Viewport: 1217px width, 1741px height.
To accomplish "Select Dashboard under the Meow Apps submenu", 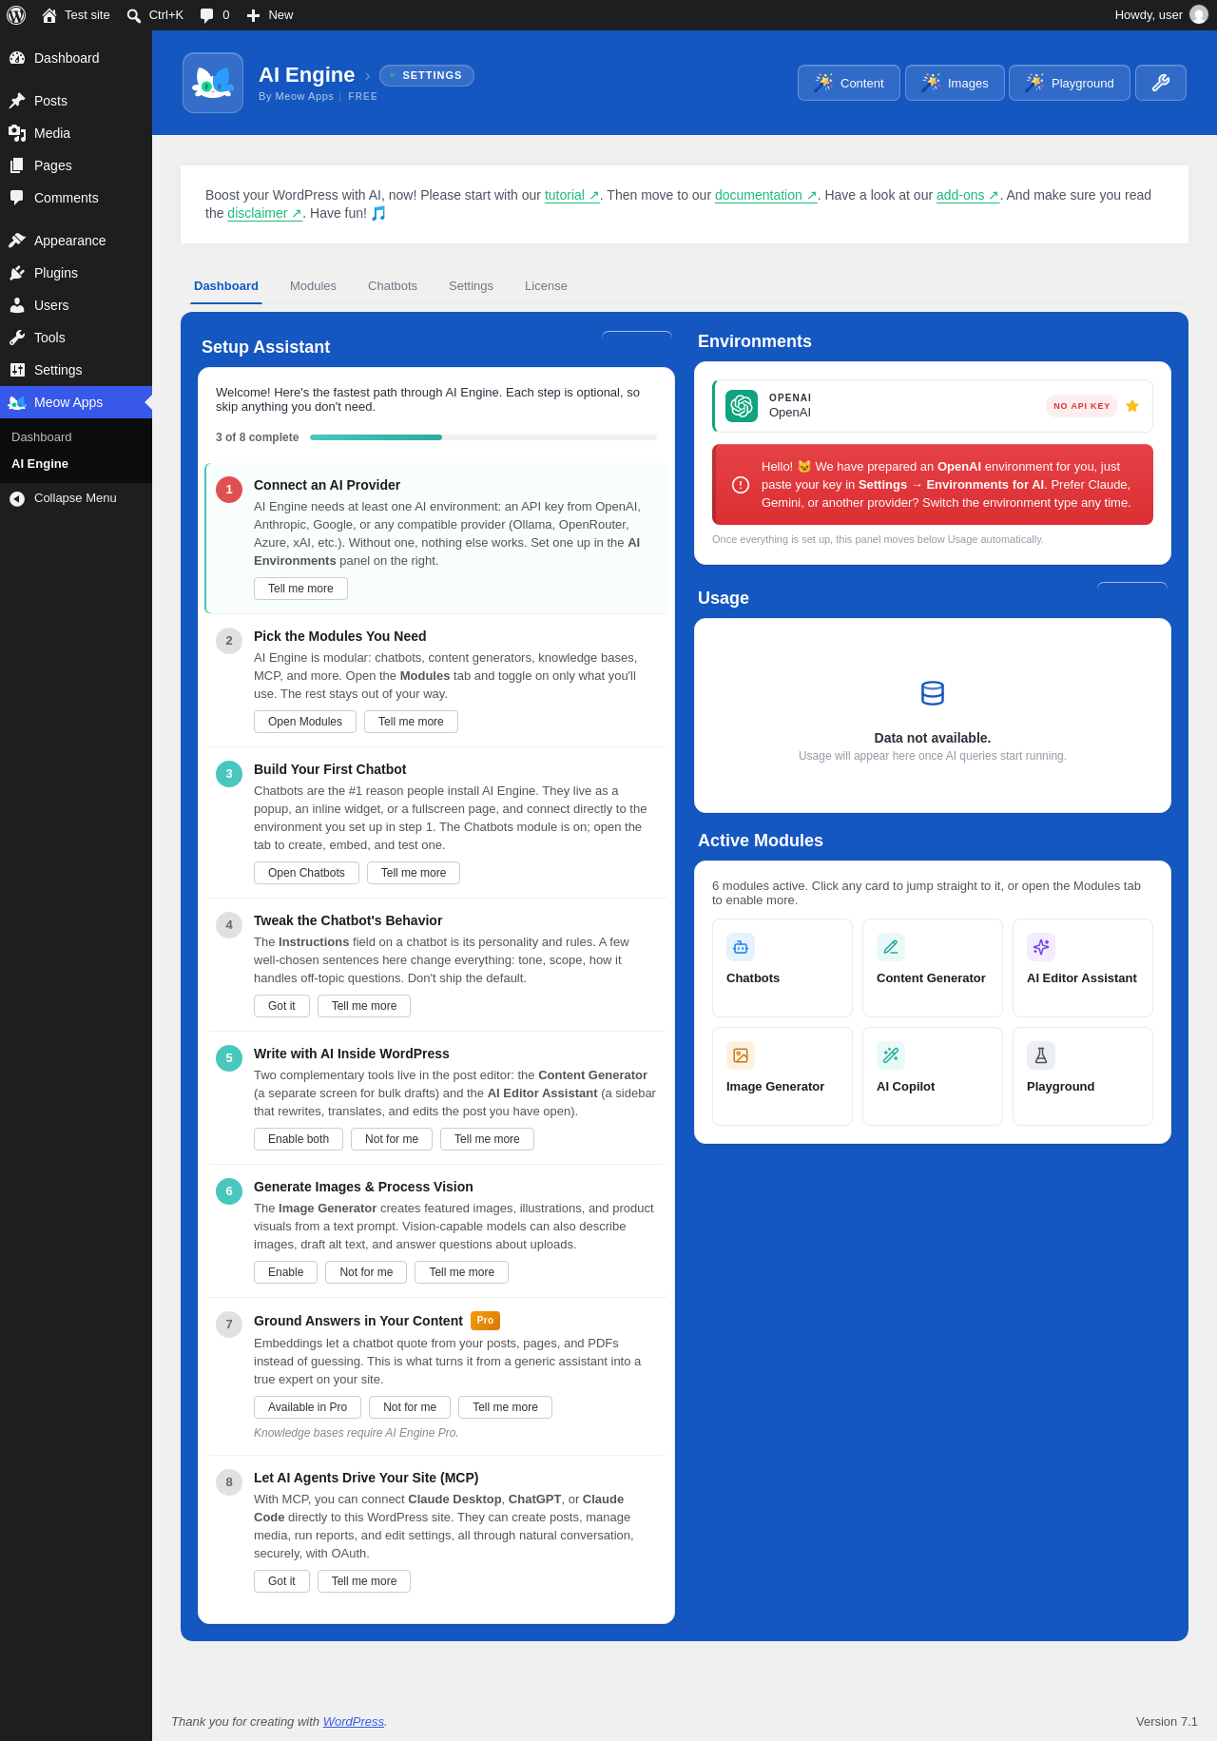I will pyautogui.click(x=42, y=437).
